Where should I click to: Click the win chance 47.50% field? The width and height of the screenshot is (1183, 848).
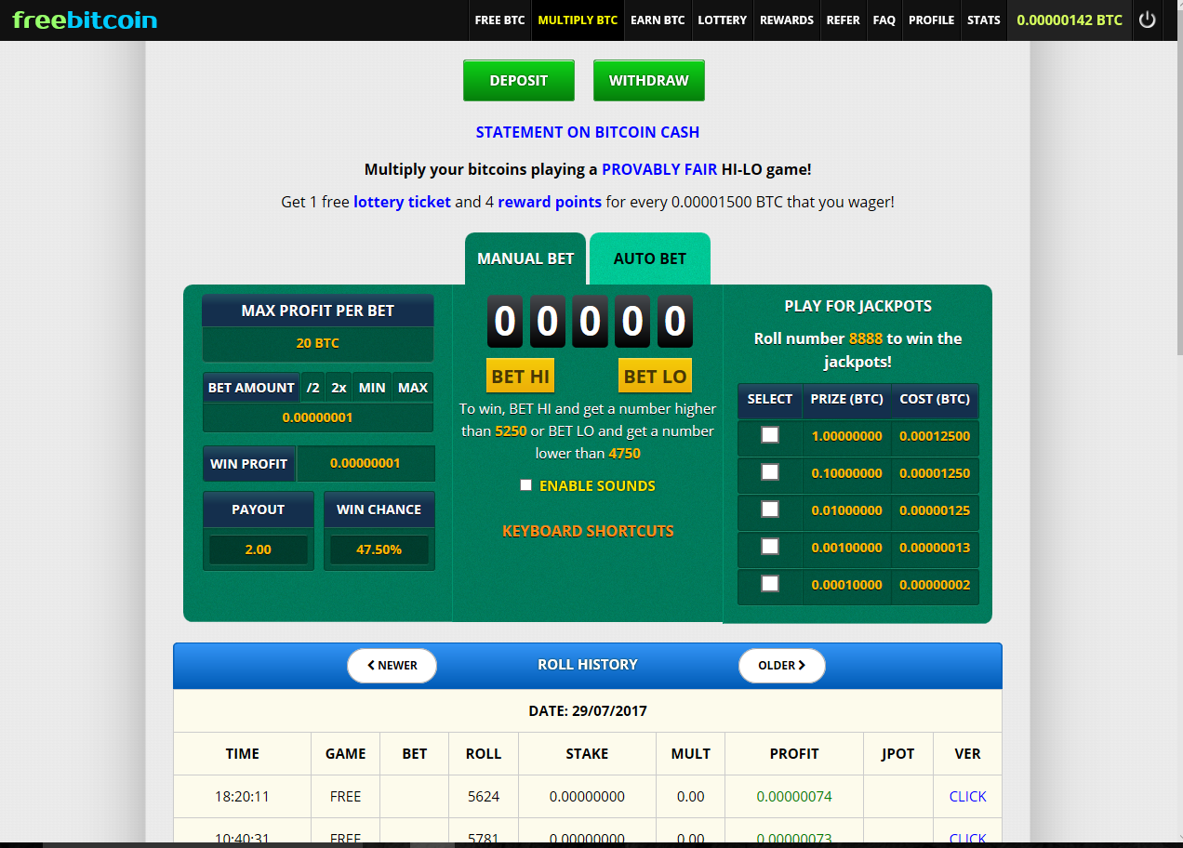(379, 550)
